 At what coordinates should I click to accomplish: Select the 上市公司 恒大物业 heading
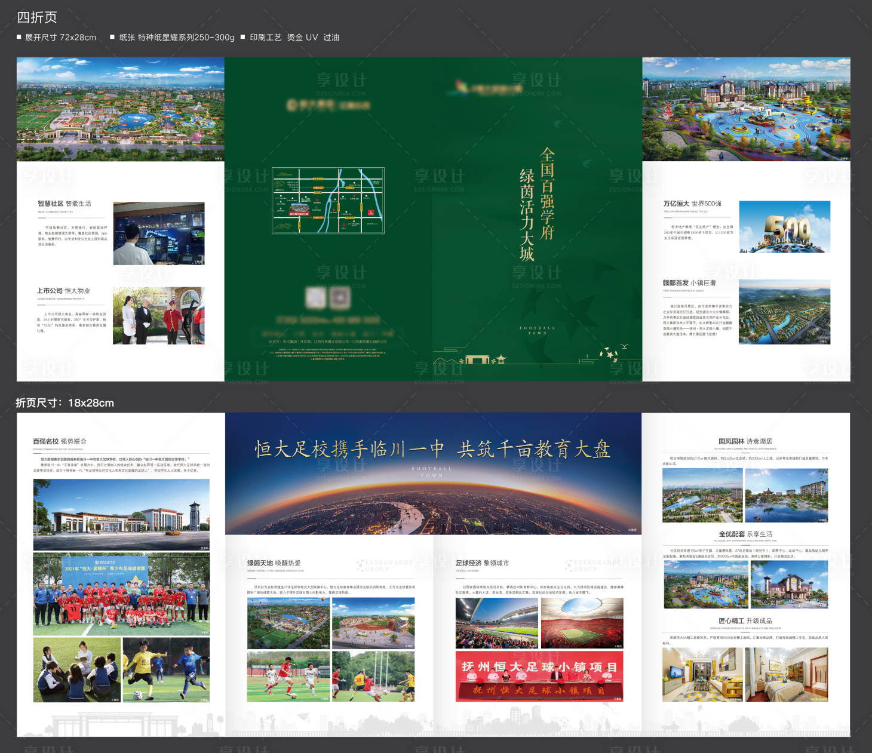coord(64,291)
